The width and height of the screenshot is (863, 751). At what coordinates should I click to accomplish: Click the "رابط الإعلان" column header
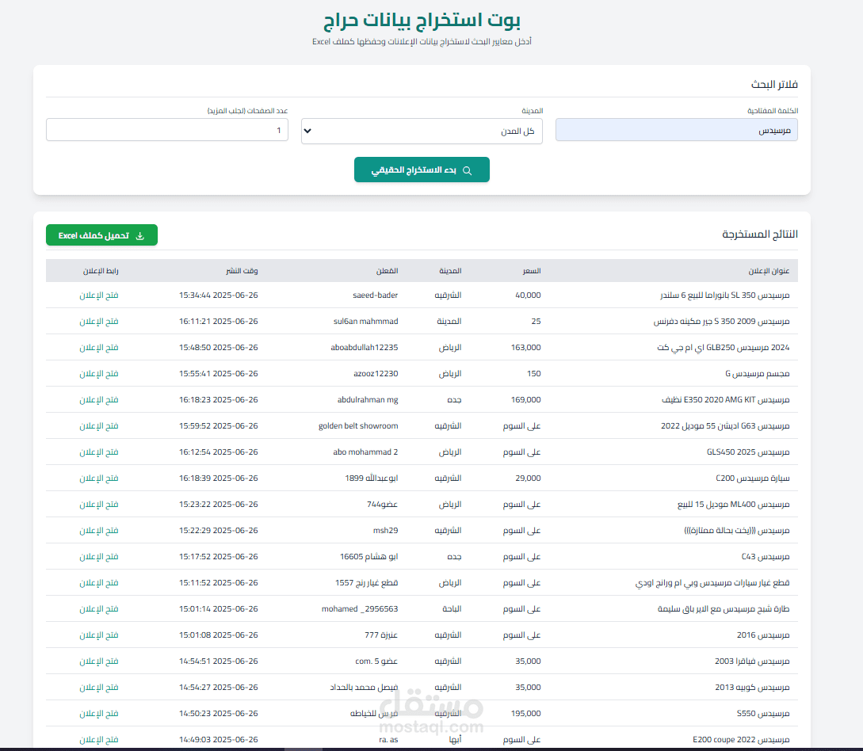point(101,271)
